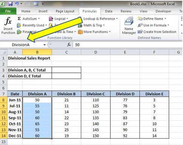Viewport: 183px width, 145px height.
Task: Click Create from Selection icon
Action: [140, 32]
